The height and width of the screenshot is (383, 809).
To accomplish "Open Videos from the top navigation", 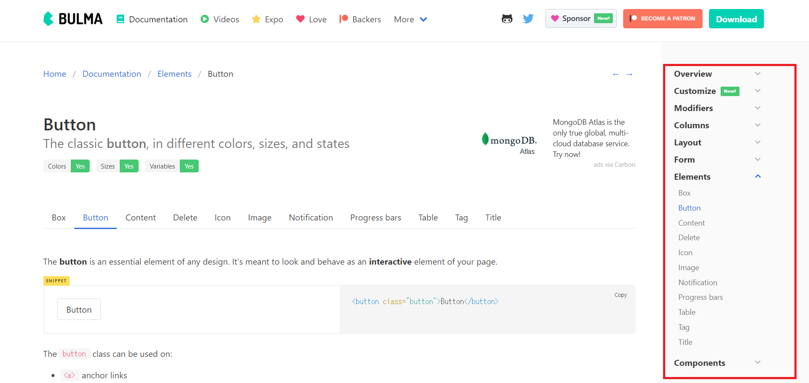I will point(220,19).
